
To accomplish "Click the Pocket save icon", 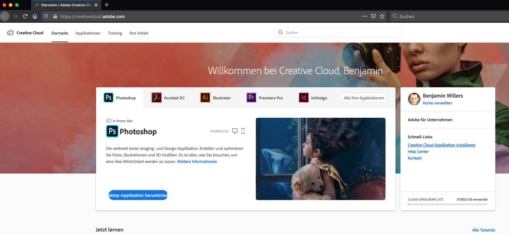I will point(373,16).
